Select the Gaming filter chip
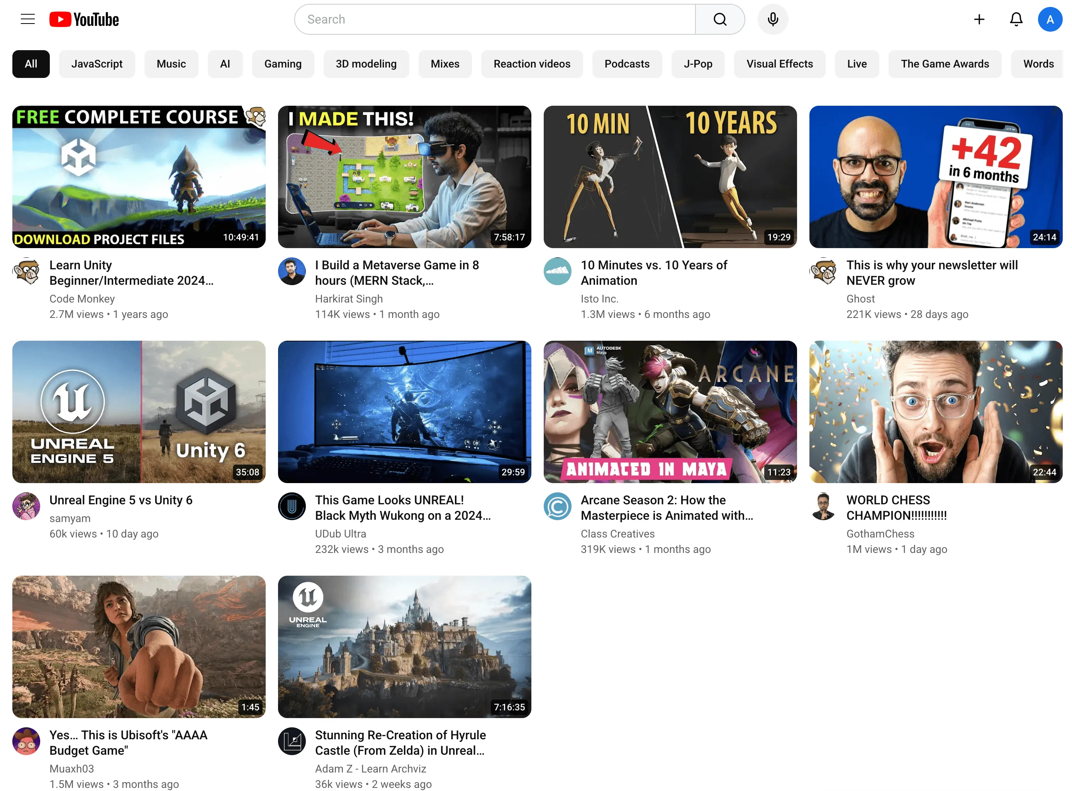Screen dimensions: 1072x791 283,64
